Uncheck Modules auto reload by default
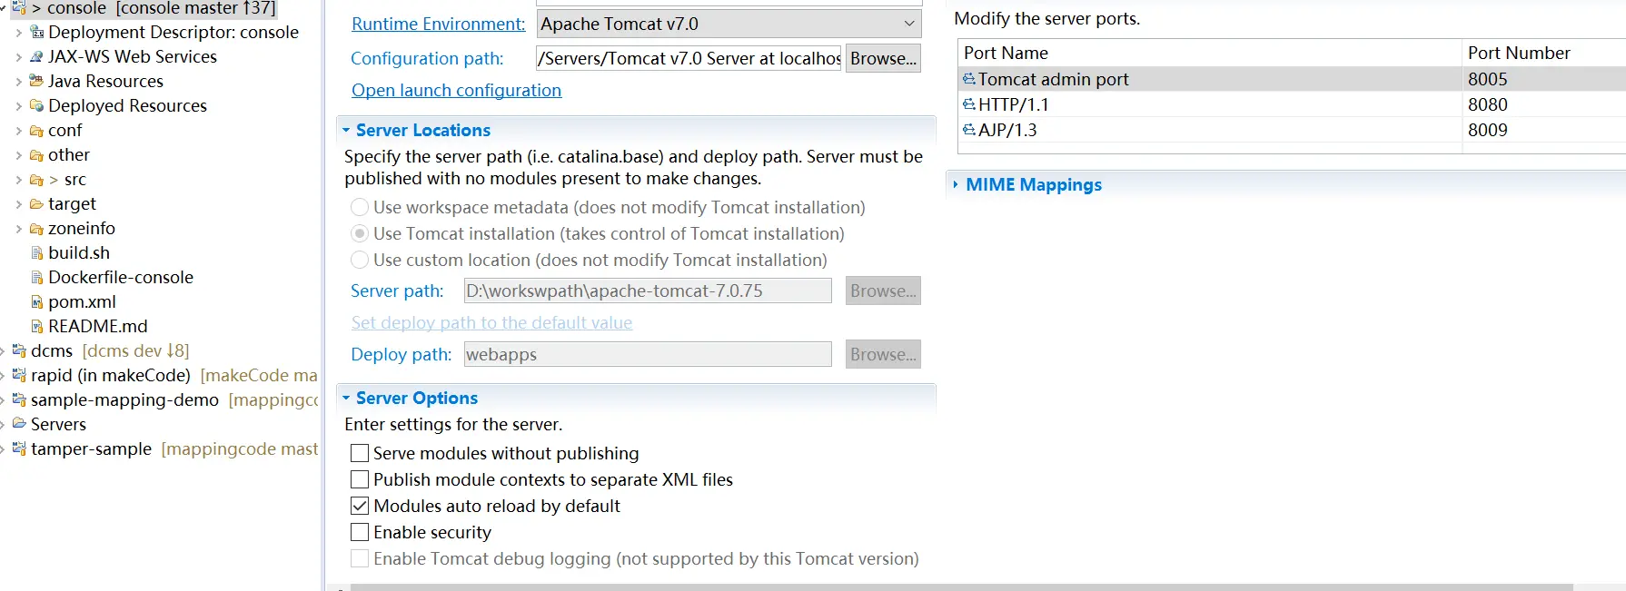This screenshot has width=1626, height=591. 360,506
